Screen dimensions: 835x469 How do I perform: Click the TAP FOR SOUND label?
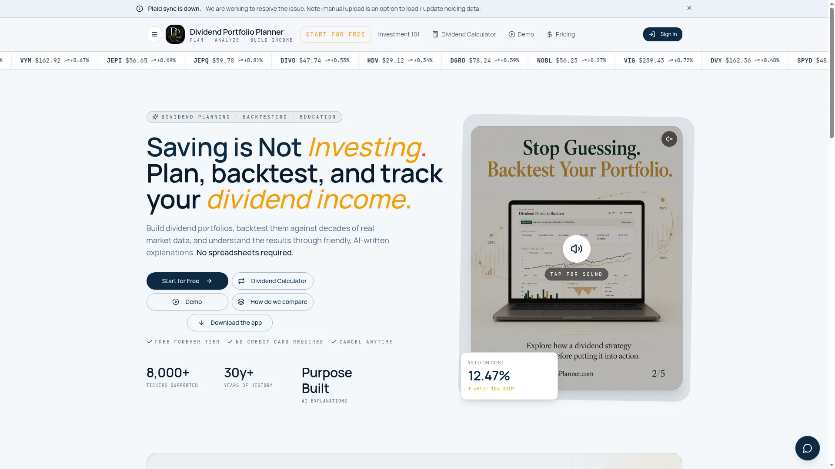[576, 274]
